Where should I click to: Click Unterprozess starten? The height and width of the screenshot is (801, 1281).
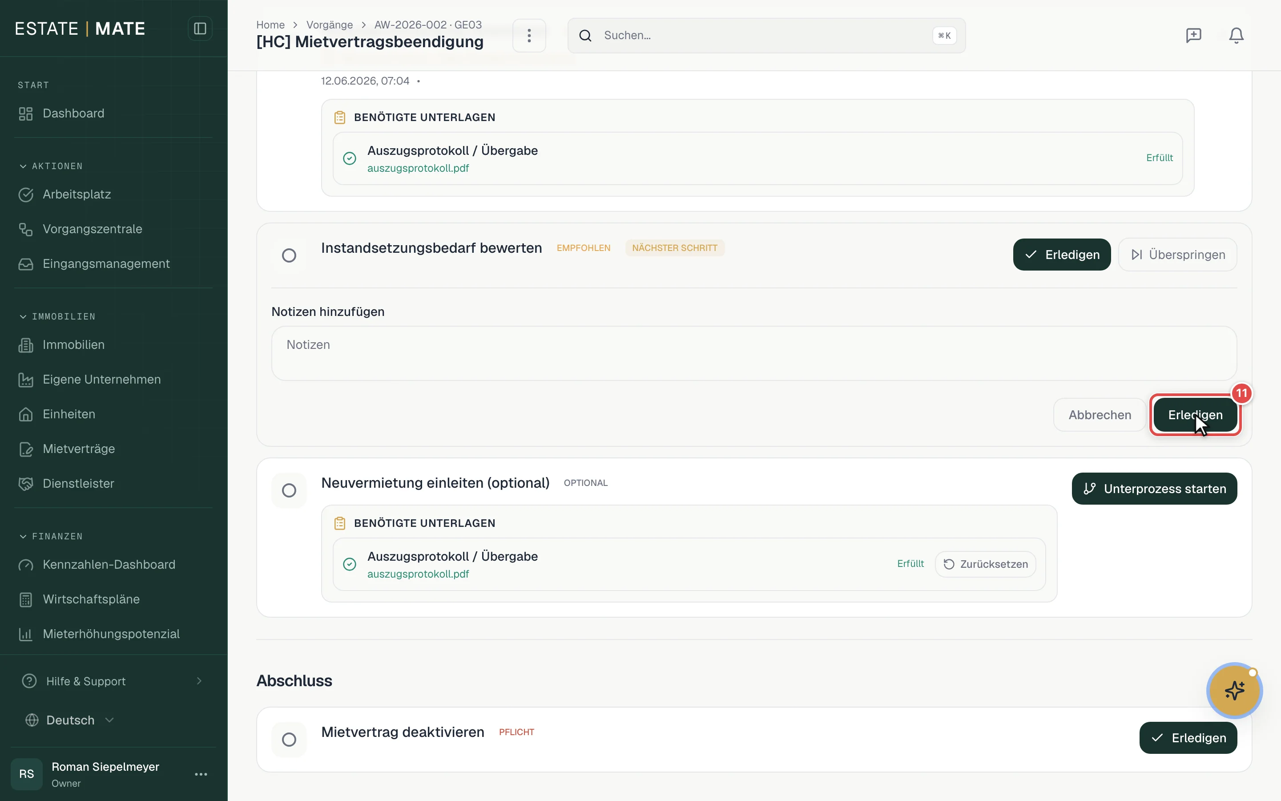coord(1154,489)
